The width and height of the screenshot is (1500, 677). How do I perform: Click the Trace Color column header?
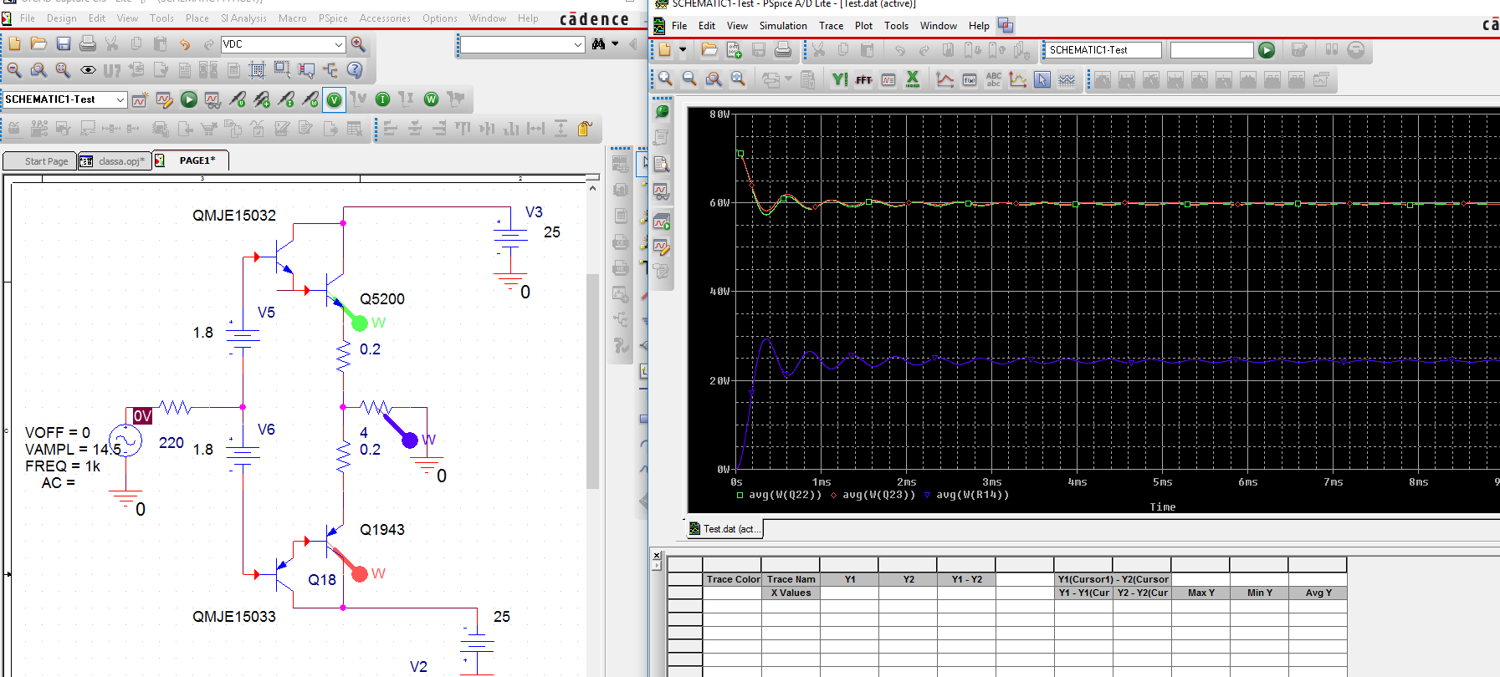[x=733, y=579]
